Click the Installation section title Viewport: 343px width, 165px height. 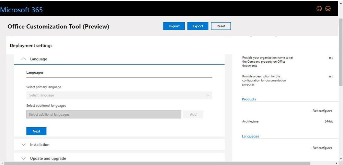tap(39, 145)
